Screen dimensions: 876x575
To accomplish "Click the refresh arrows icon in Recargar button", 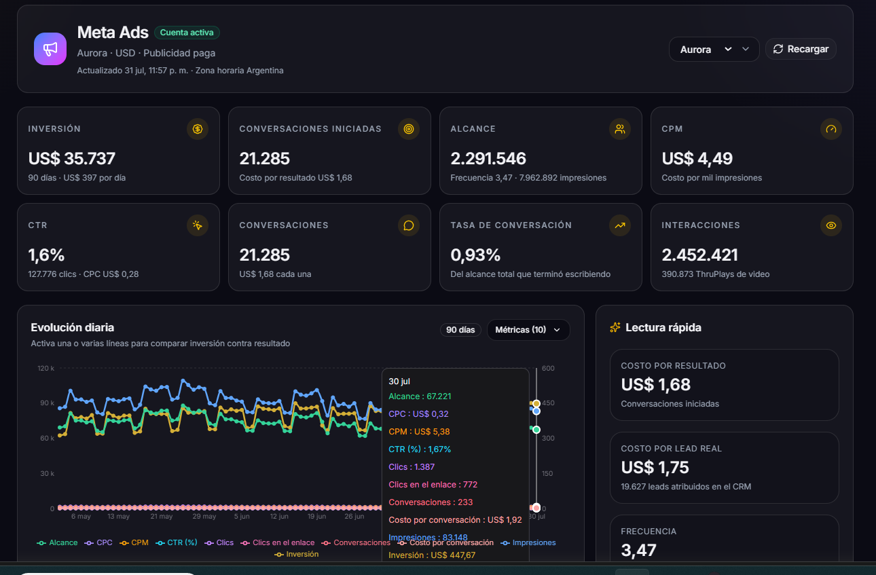I will (778, 49).
